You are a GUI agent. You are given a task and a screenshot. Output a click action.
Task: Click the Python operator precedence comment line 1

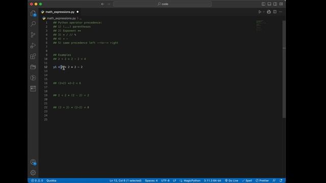click(77, 22)
